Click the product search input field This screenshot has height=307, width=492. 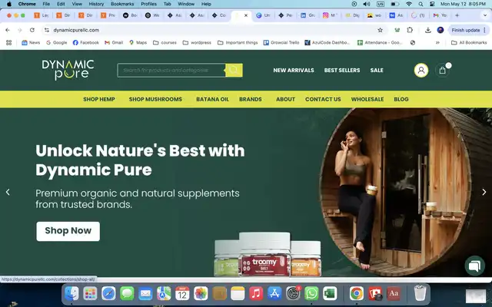(x=171, y=70)
